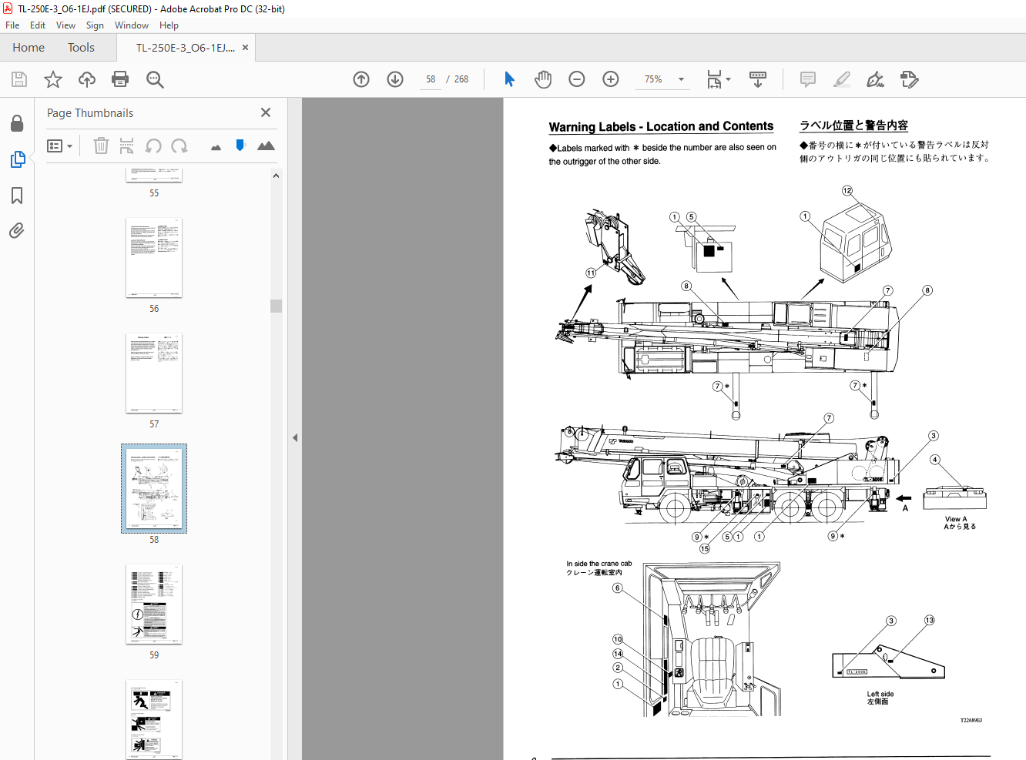Image resolution: width=1026 pixels, height=760 pixels.
Task: Open thumbnails options menu dropdown
Action: click(x=59, y=146)
